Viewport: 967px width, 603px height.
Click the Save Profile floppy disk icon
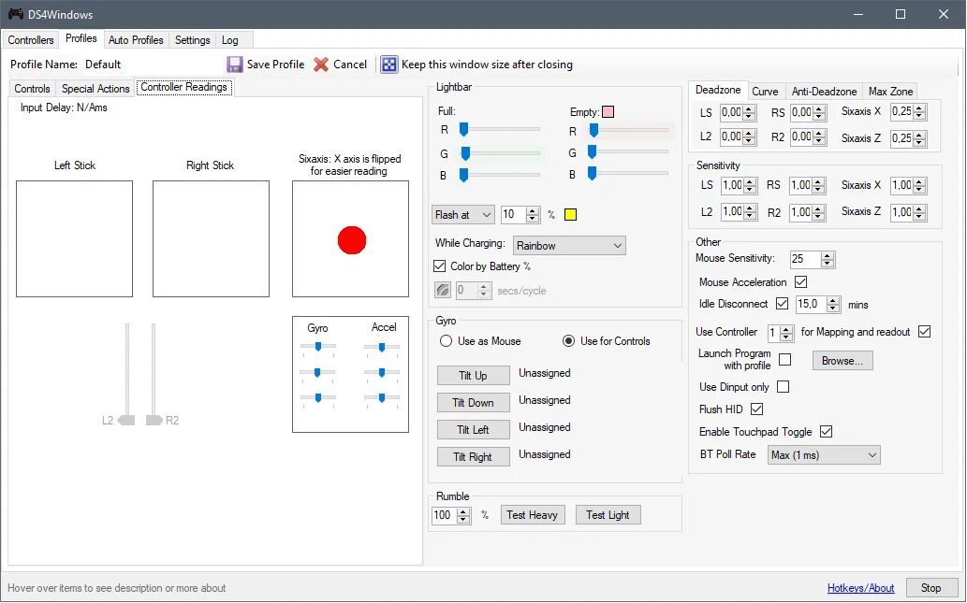pyautogui.click(x=235, y=65)
